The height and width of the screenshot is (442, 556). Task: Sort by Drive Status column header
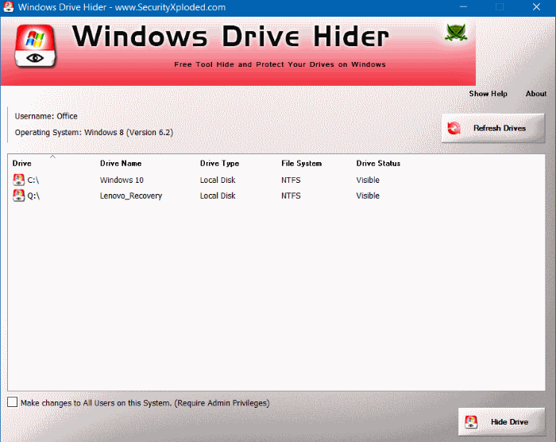[378, 164]
